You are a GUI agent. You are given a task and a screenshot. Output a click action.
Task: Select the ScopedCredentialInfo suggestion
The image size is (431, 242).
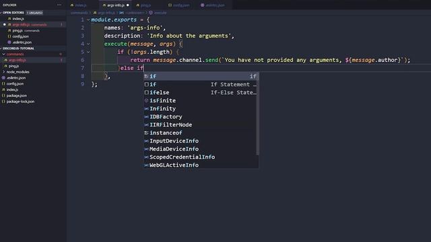(201, 157)
